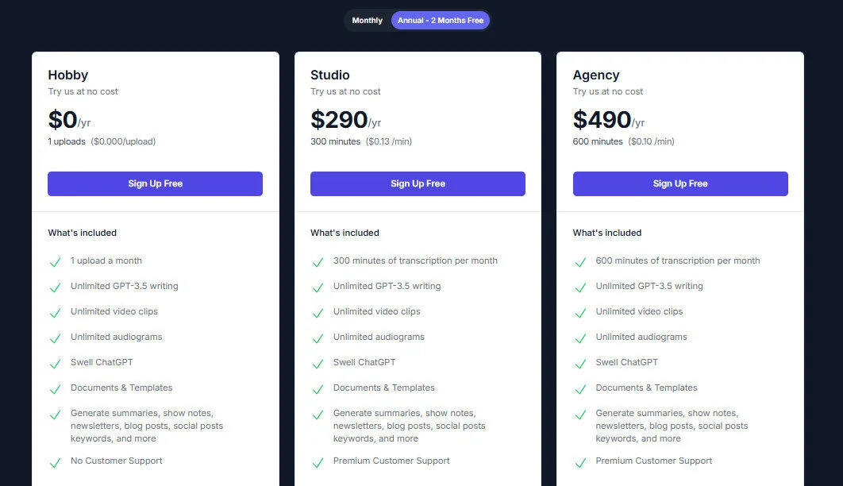Click the checkmark next to 'Documents & Templates' under Studio
The width and height of the screenshot is (843, 486).
(318, 388)
